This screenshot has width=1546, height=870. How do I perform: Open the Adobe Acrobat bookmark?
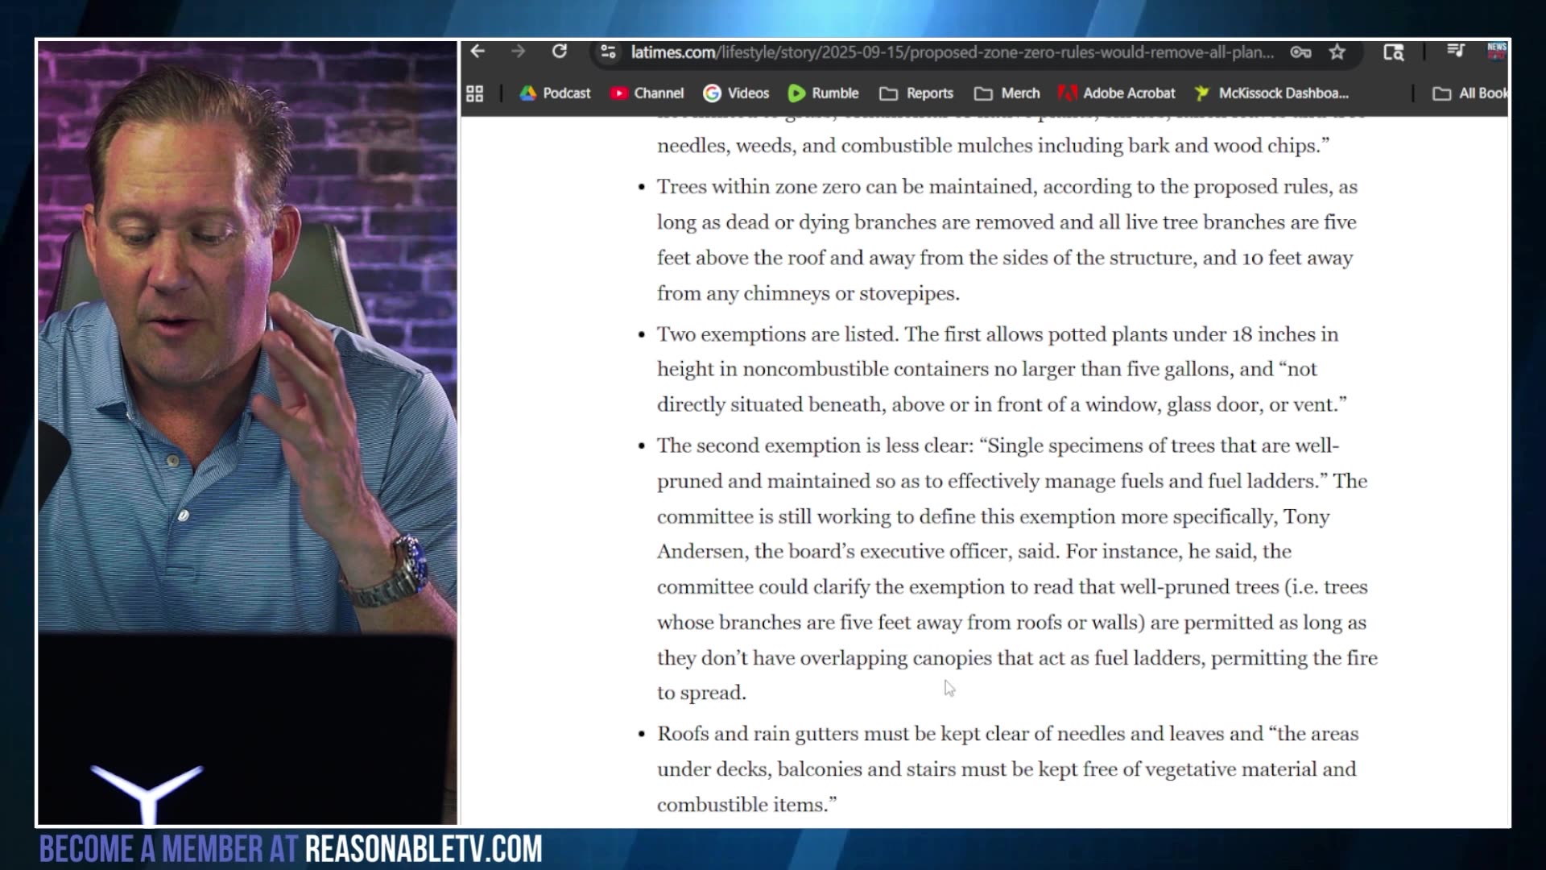pos(1117,93)
